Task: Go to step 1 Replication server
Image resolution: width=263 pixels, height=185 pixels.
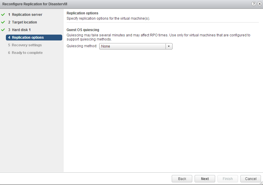Action: click(x=25, y=15)
